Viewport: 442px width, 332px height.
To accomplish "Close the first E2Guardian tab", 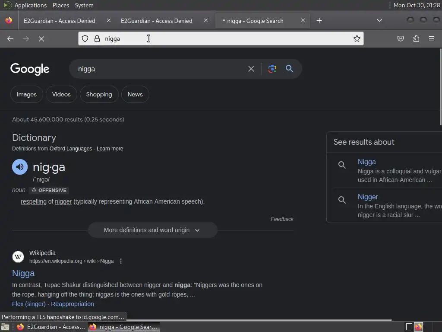I will 109,20.
